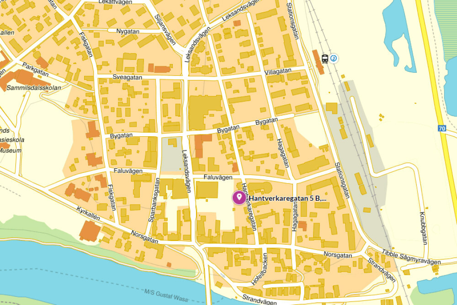Viewport: 457px width, 305px height.
Task: Click the orange station building by the tracks
Action: click(x=318, y=62)
